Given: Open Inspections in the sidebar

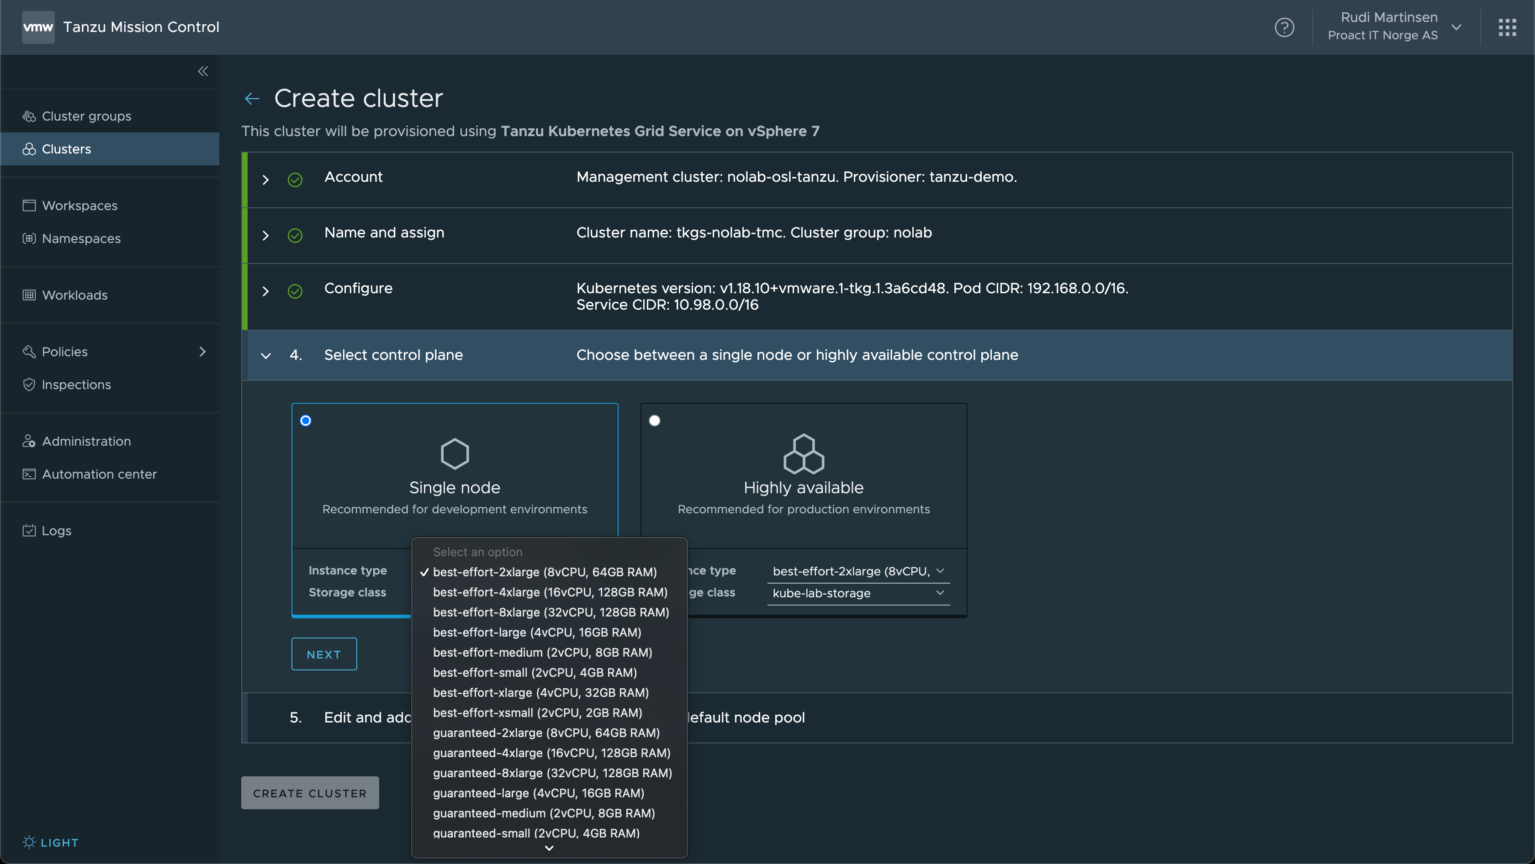Looking at the screenshot, I should click(x=110, y=385).
